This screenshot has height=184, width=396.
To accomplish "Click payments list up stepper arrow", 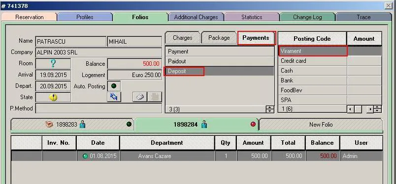I will pyautogui.click(x=270, y=107).
